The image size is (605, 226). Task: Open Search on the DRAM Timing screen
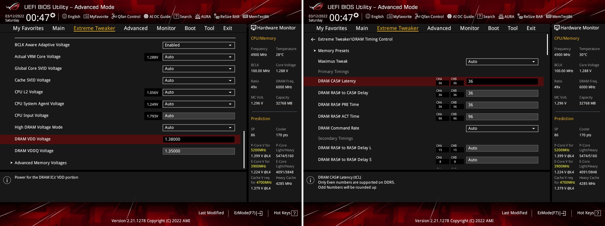(x=486, y=16)
